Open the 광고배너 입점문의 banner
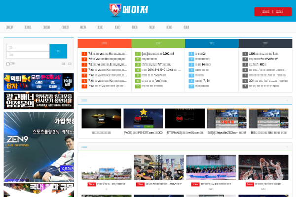Viewport: 296px width, 197px height. 38,100
